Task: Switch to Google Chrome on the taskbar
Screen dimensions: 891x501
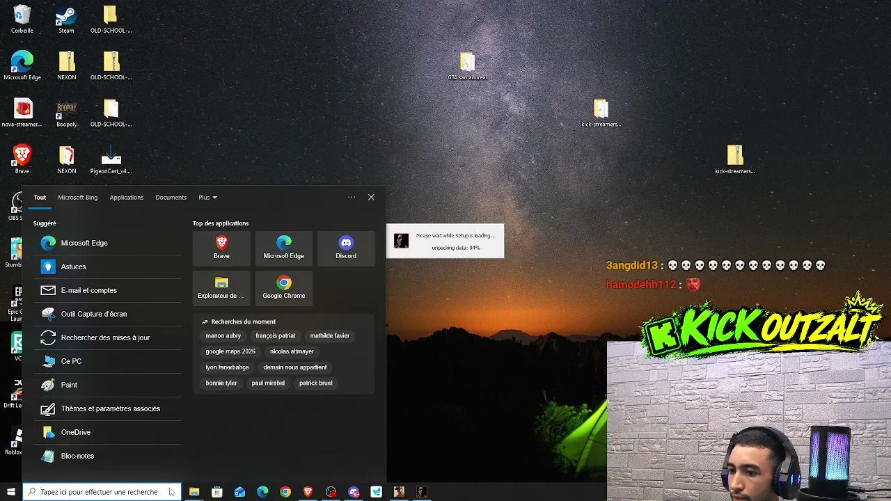Action: 285,492
